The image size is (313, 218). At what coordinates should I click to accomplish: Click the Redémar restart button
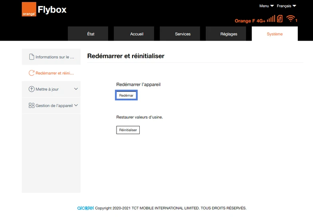pyautogui.click(x=126, y=95)
